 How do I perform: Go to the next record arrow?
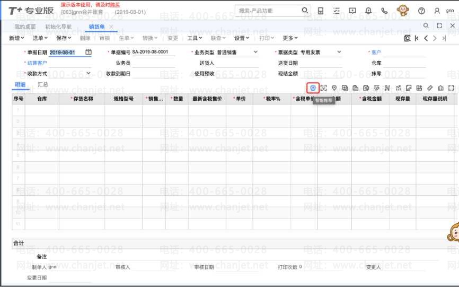click(435, 38)
